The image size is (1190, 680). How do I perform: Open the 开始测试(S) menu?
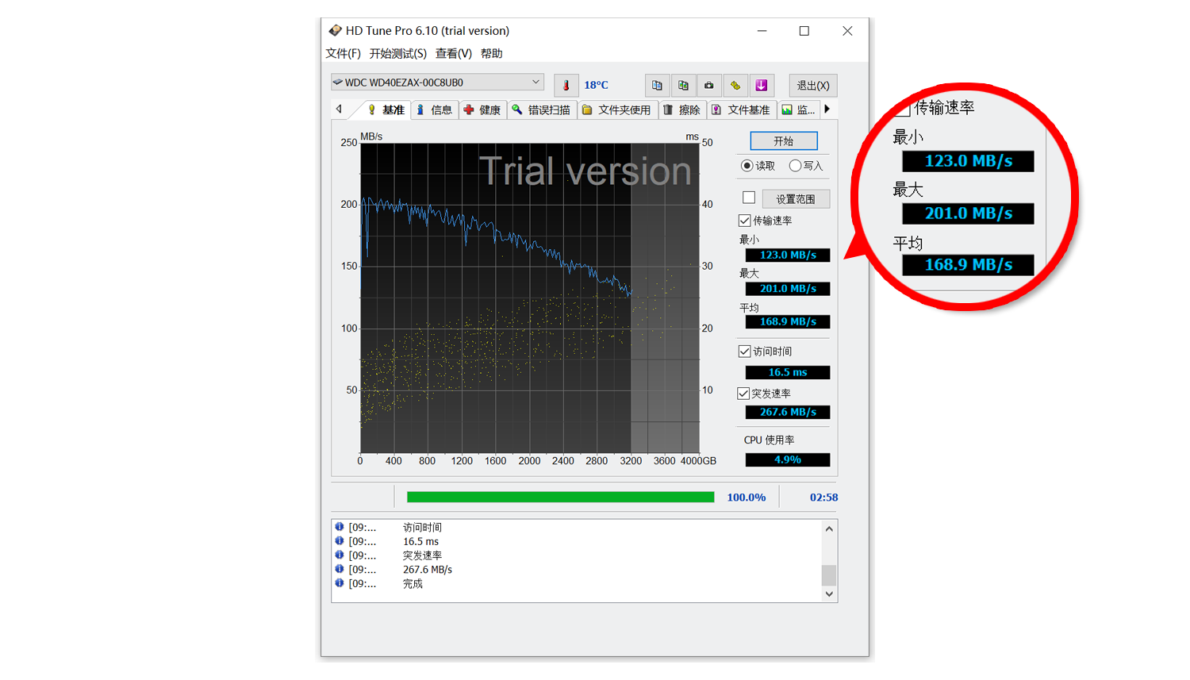pos(397,53)
